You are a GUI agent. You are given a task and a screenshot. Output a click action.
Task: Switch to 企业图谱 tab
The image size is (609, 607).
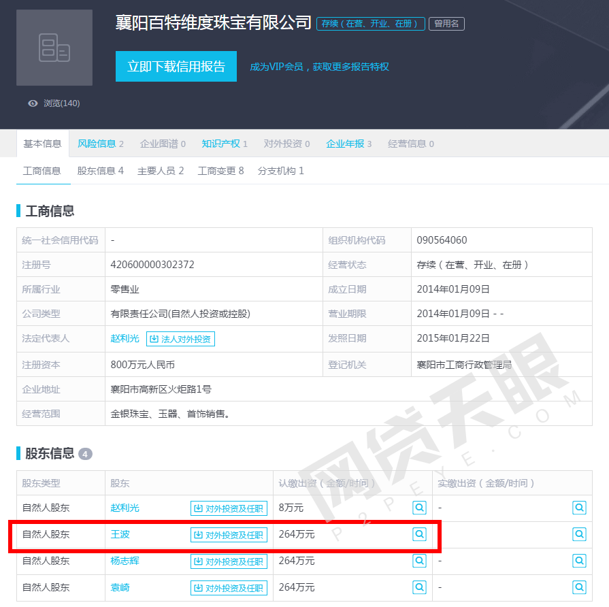[163, 144]
